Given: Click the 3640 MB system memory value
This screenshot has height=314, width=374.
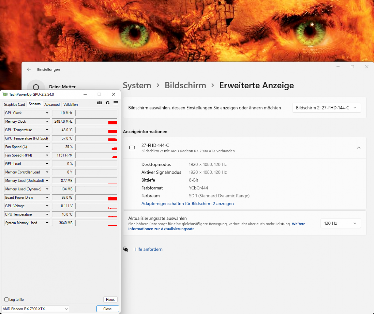Looking at the screenshot, I should tap(63, 223).
